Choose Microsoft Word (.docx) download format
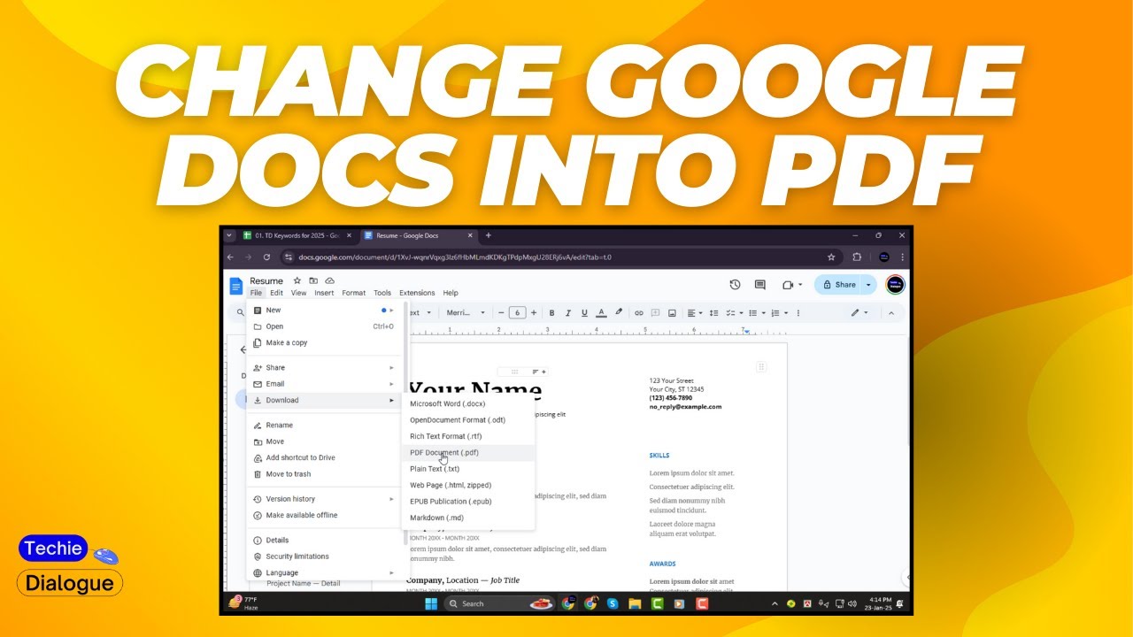Image resolution: width=1133 pixels, height=637 pixels. click(468, 404)
